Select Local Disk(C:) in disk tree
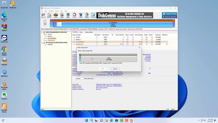The height and width of the screenshot is (123, 218). pyautogui.click(x=52, y=39)
